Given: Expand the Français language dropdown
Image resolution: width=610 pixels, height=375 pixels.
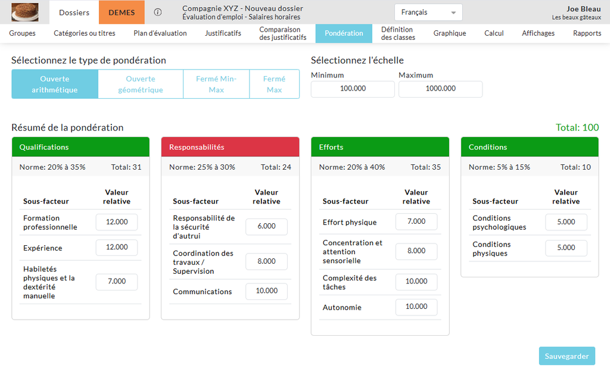Looking at the screenshot, I should pos(428,12).
